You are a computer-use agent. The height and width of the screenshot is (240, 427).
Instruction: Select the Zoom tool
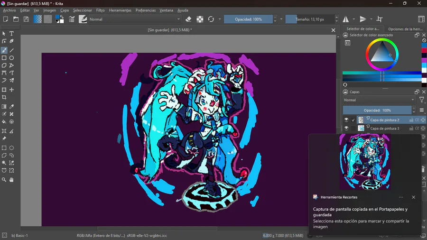[x=4, y=180]
